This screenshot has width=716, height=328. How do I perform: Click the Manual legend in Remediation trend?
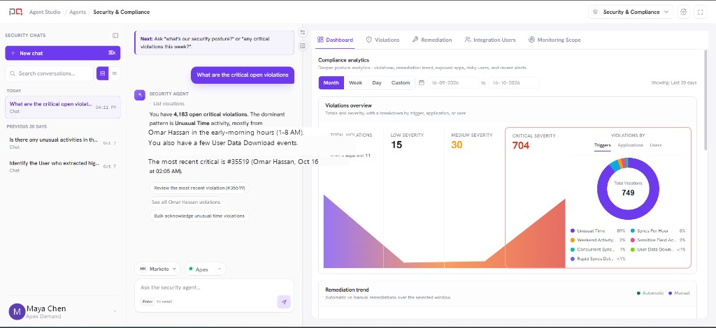point(679,293)
